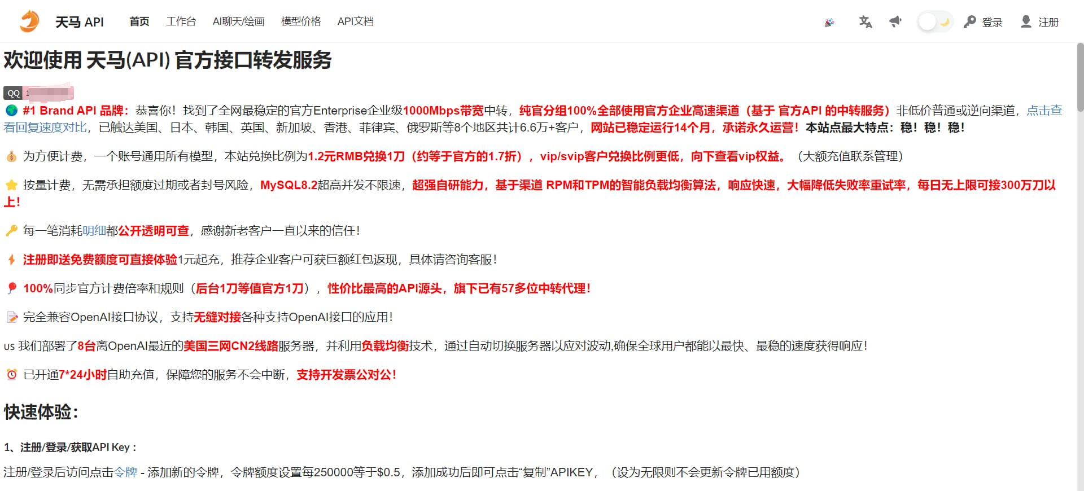Image resolution: width=1084 pixels, height=491 pixels.
Task: Follow the 令牌 token link
Action: (125, 472)
